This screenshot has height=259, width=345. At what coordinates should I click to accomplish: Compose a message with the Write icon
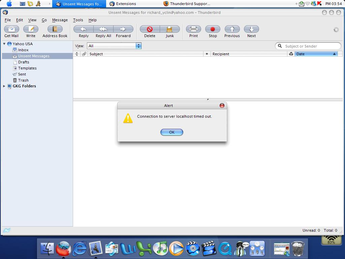click(31, 29)
